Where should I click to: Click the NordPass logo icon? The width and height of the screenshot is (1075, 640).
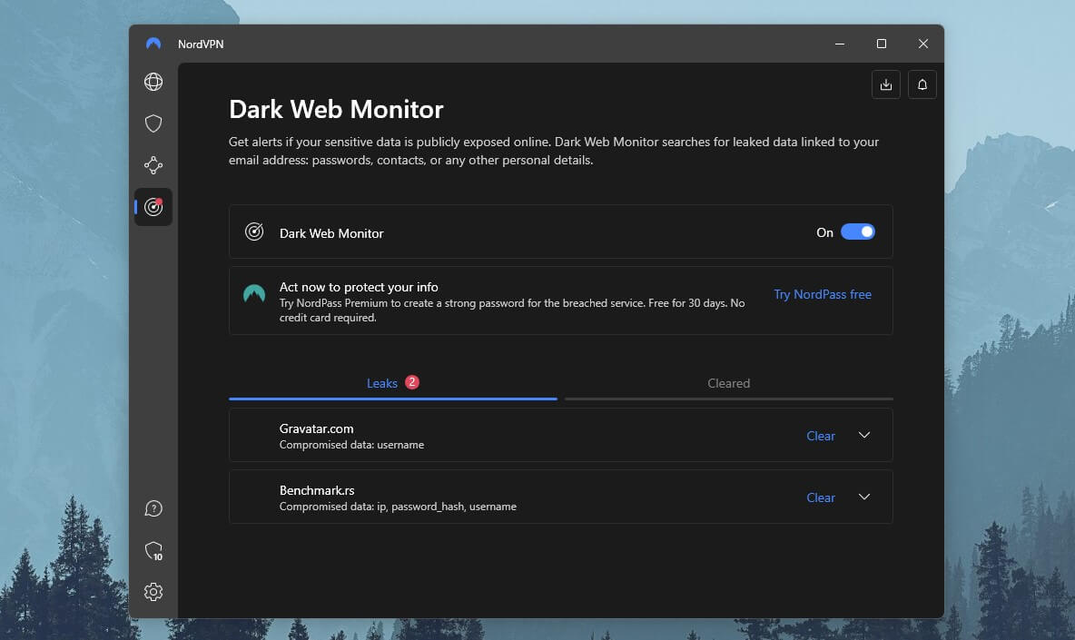(254, 295)
